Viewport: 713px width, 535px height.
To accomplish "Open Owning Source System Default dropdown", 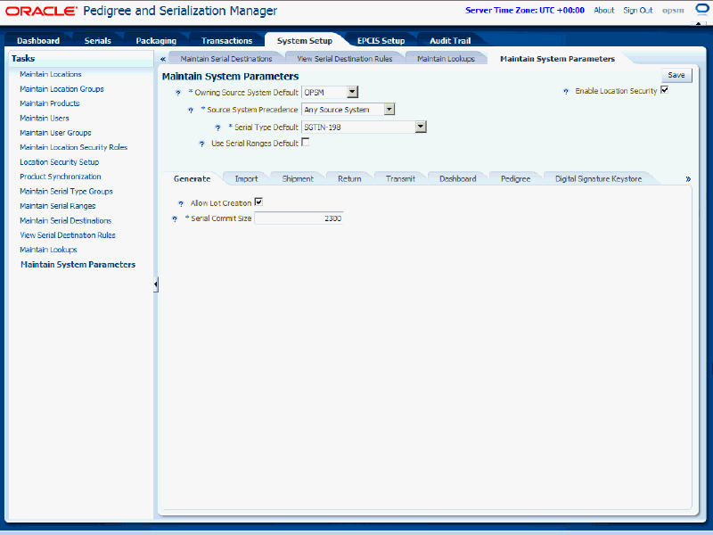I will (x=352, y=93).
